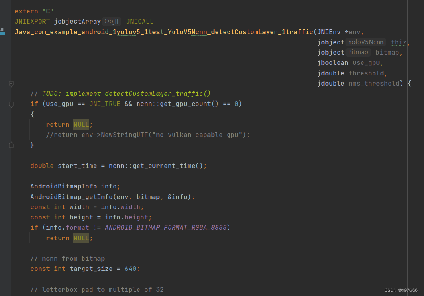Click the Bitmap inlay hint after jobject

358,52
